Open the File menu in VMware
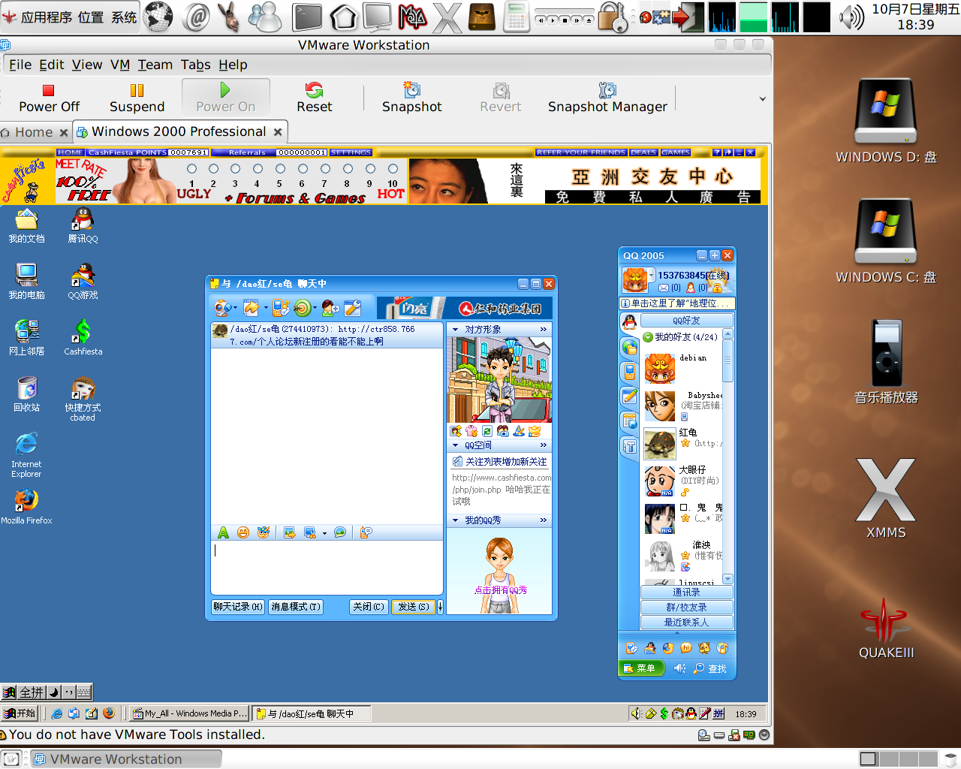This screenshot has width=961, height=769. tap(20, 65)
